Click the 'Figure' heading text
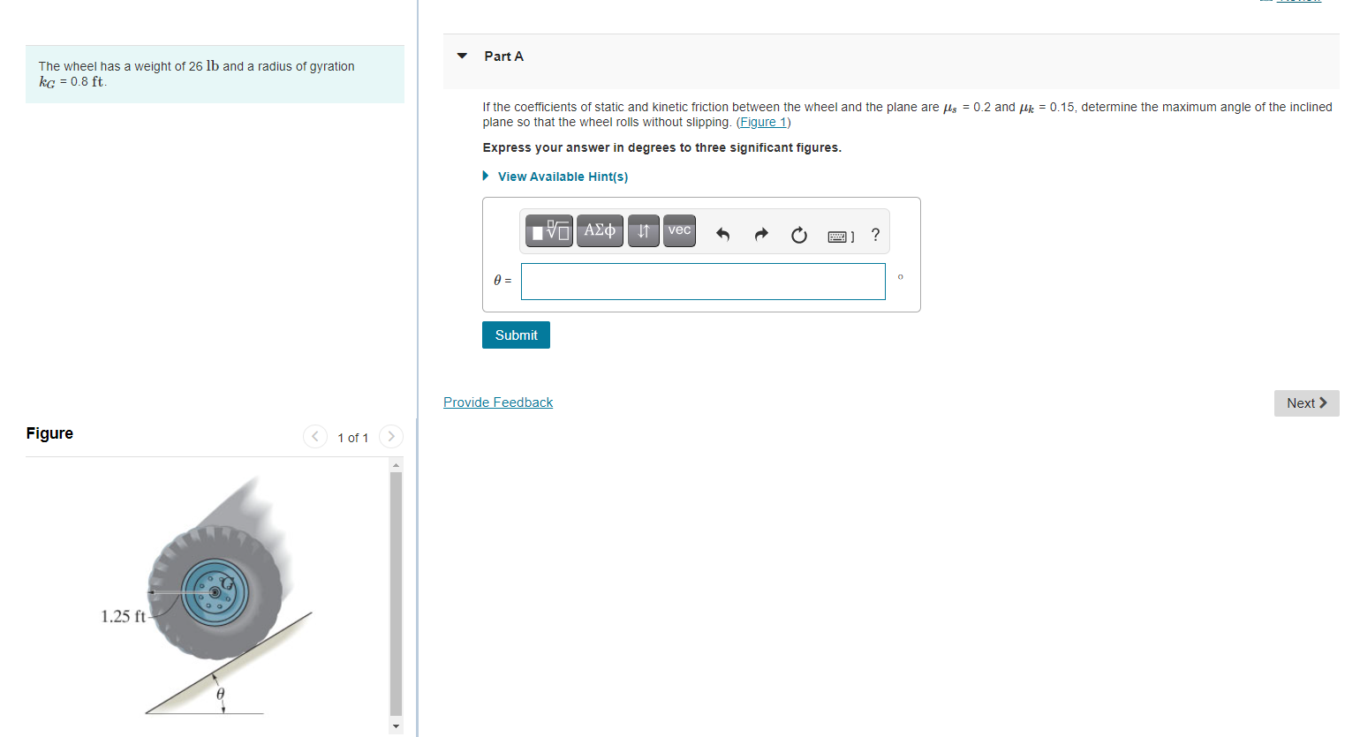The width and height of the screenshot is (1360, 737). coord(49,433)
